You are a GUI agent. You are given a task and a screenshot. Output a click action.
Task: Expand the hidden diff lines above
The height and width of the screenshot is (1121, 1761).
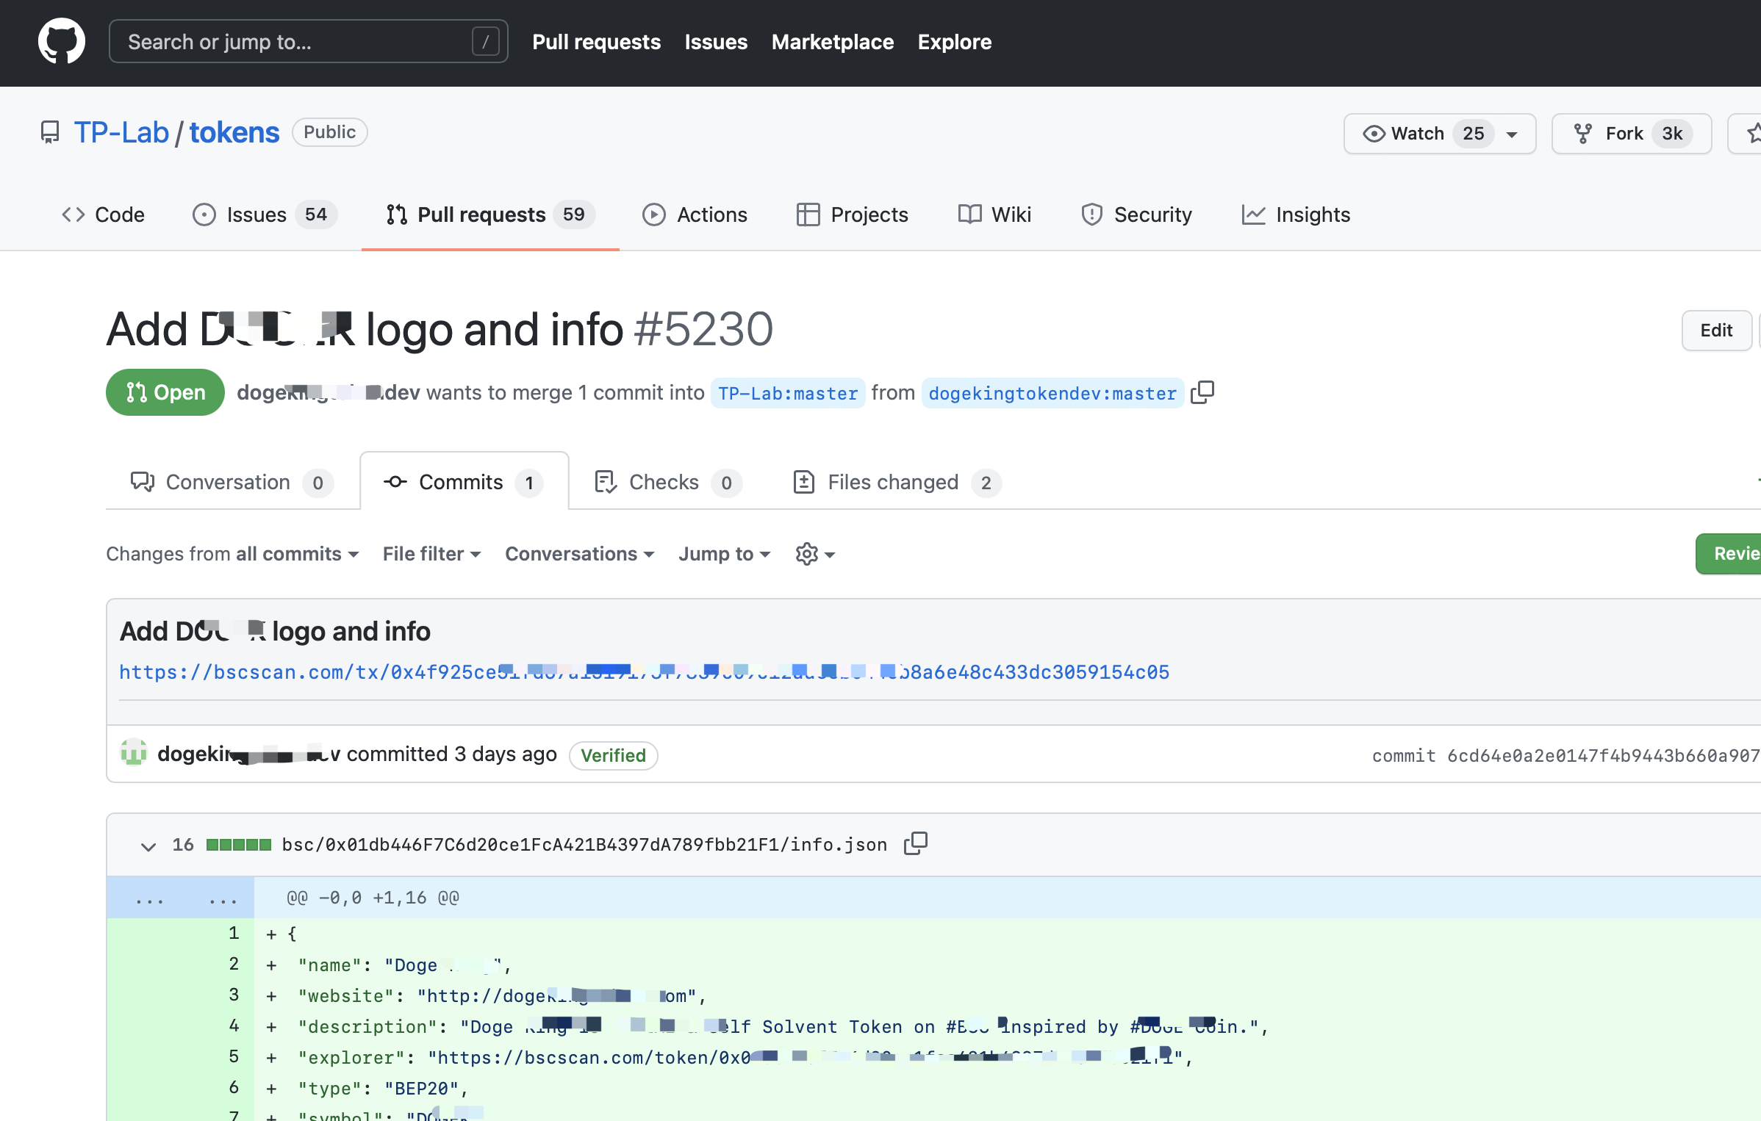point(181,898)
